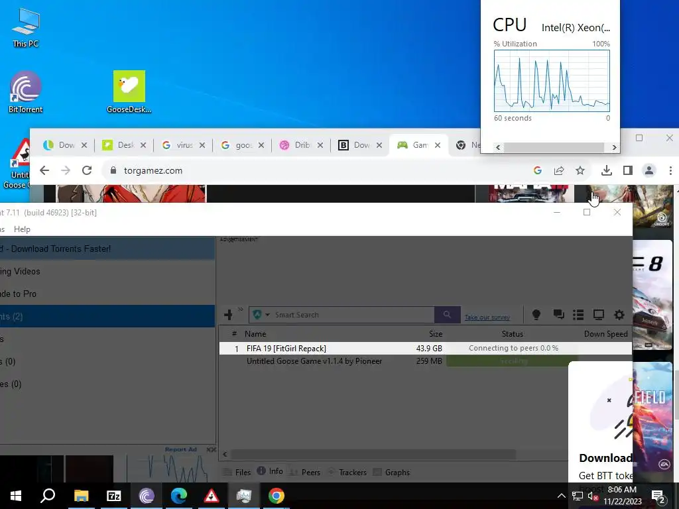Select the Videos sidebar item in BitTorrent
The image size is (679, 509).
pyautogui.click(x=107, y=271)
